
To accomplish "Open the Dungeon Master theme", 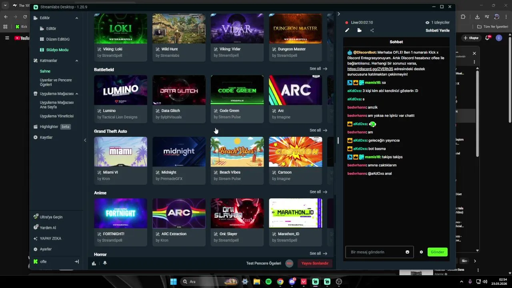I will click(296, 37).
